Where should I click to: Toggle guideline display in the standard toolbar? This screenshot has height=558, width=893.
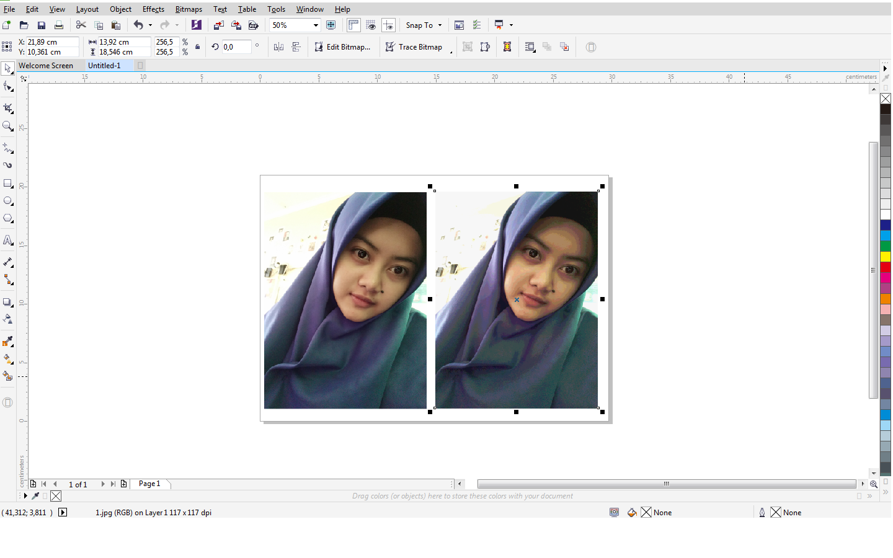pos(388,25)
